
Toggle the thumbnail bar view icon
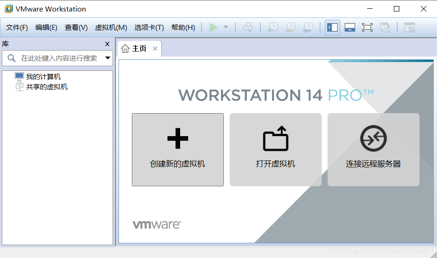point(350,27)
